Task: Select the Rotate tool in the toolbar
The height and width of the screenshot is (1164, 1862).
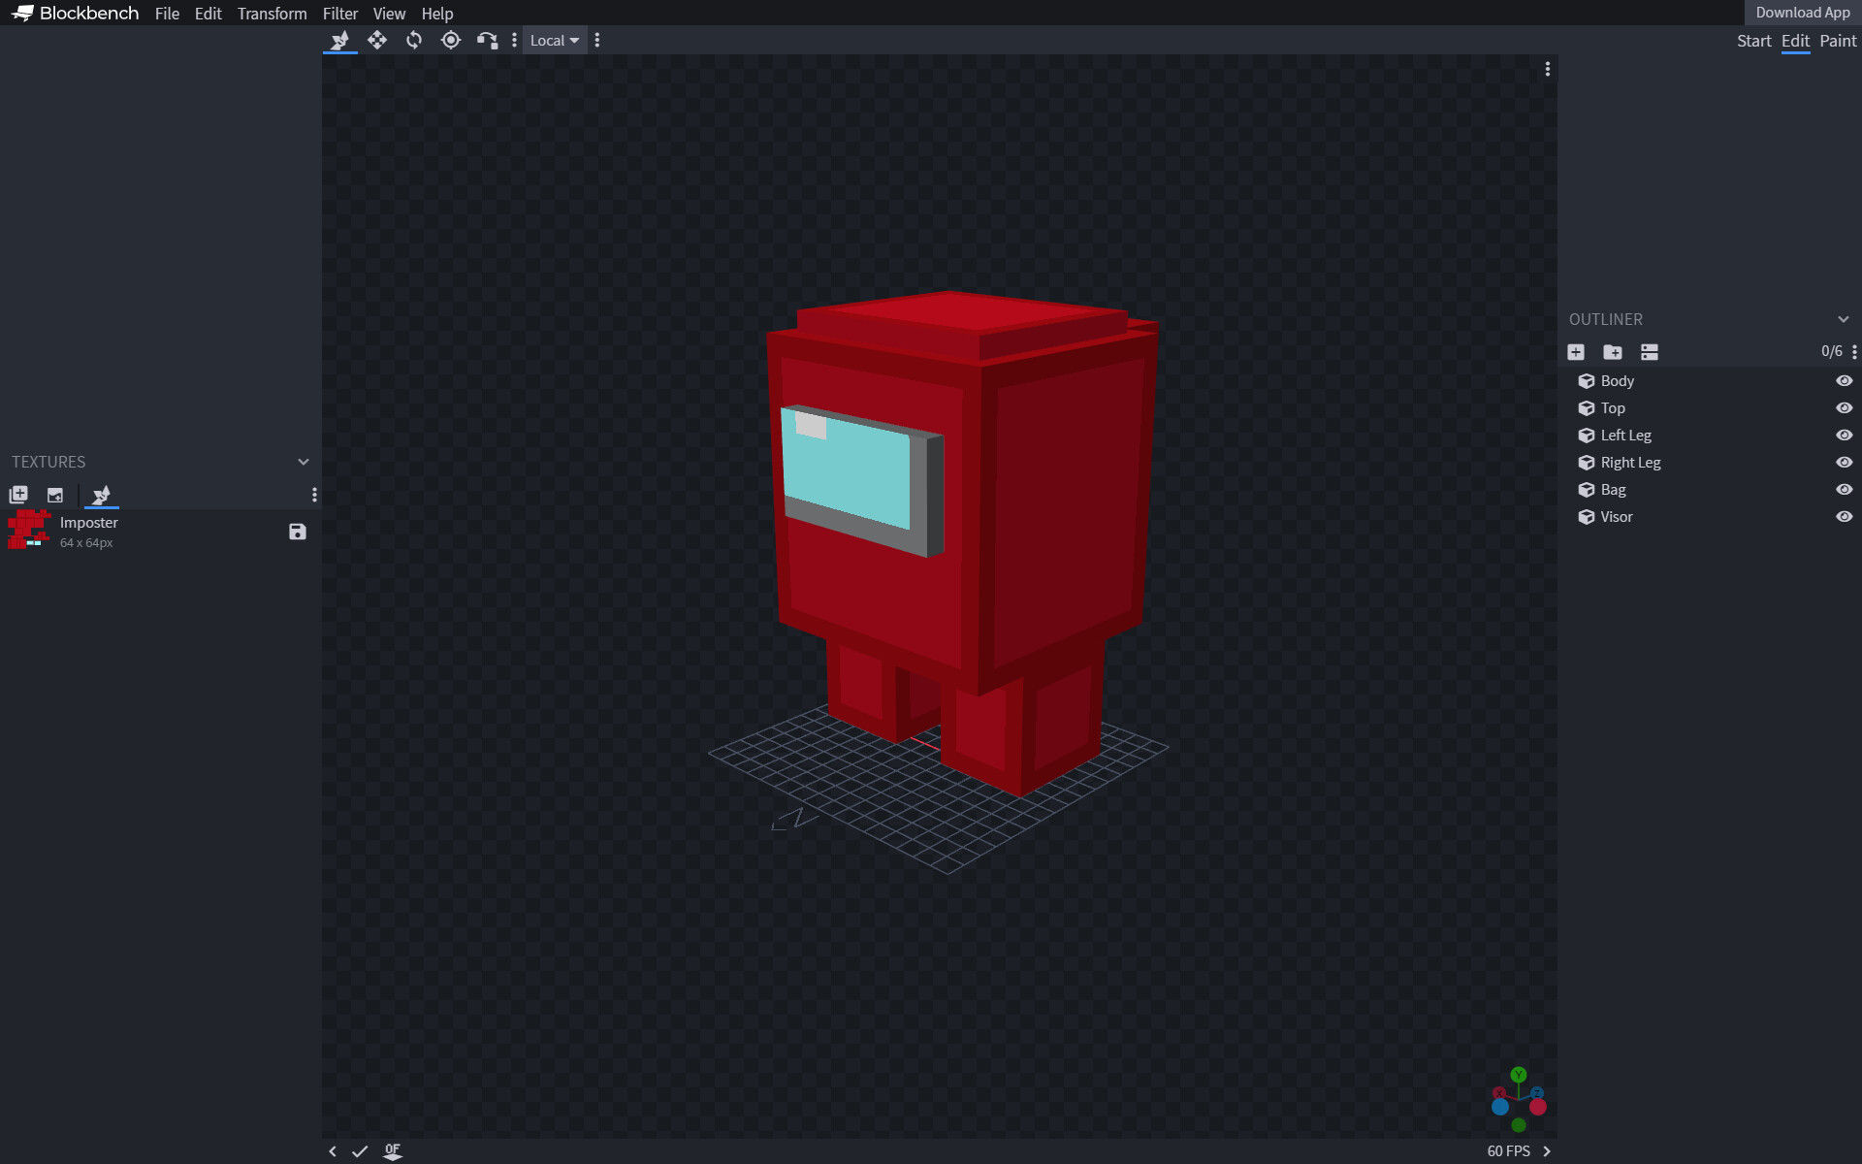Action: pos(414,40)
